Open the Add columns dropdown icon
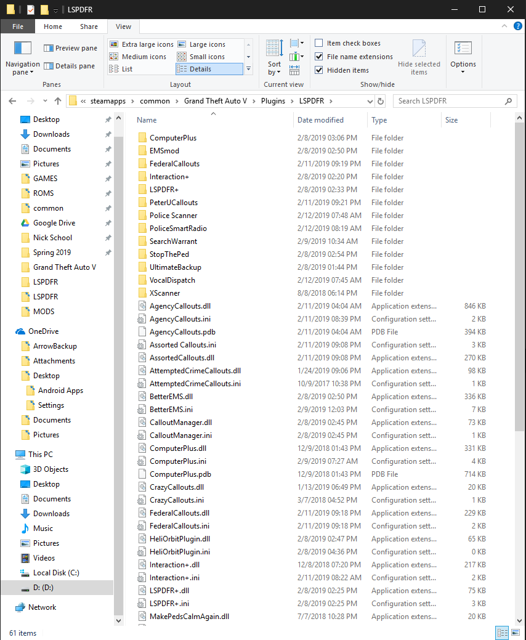 tap(297, 57)
